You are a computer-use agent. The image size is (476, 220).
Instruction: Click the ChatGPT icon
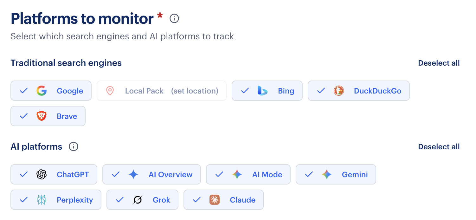click(41, 174)
